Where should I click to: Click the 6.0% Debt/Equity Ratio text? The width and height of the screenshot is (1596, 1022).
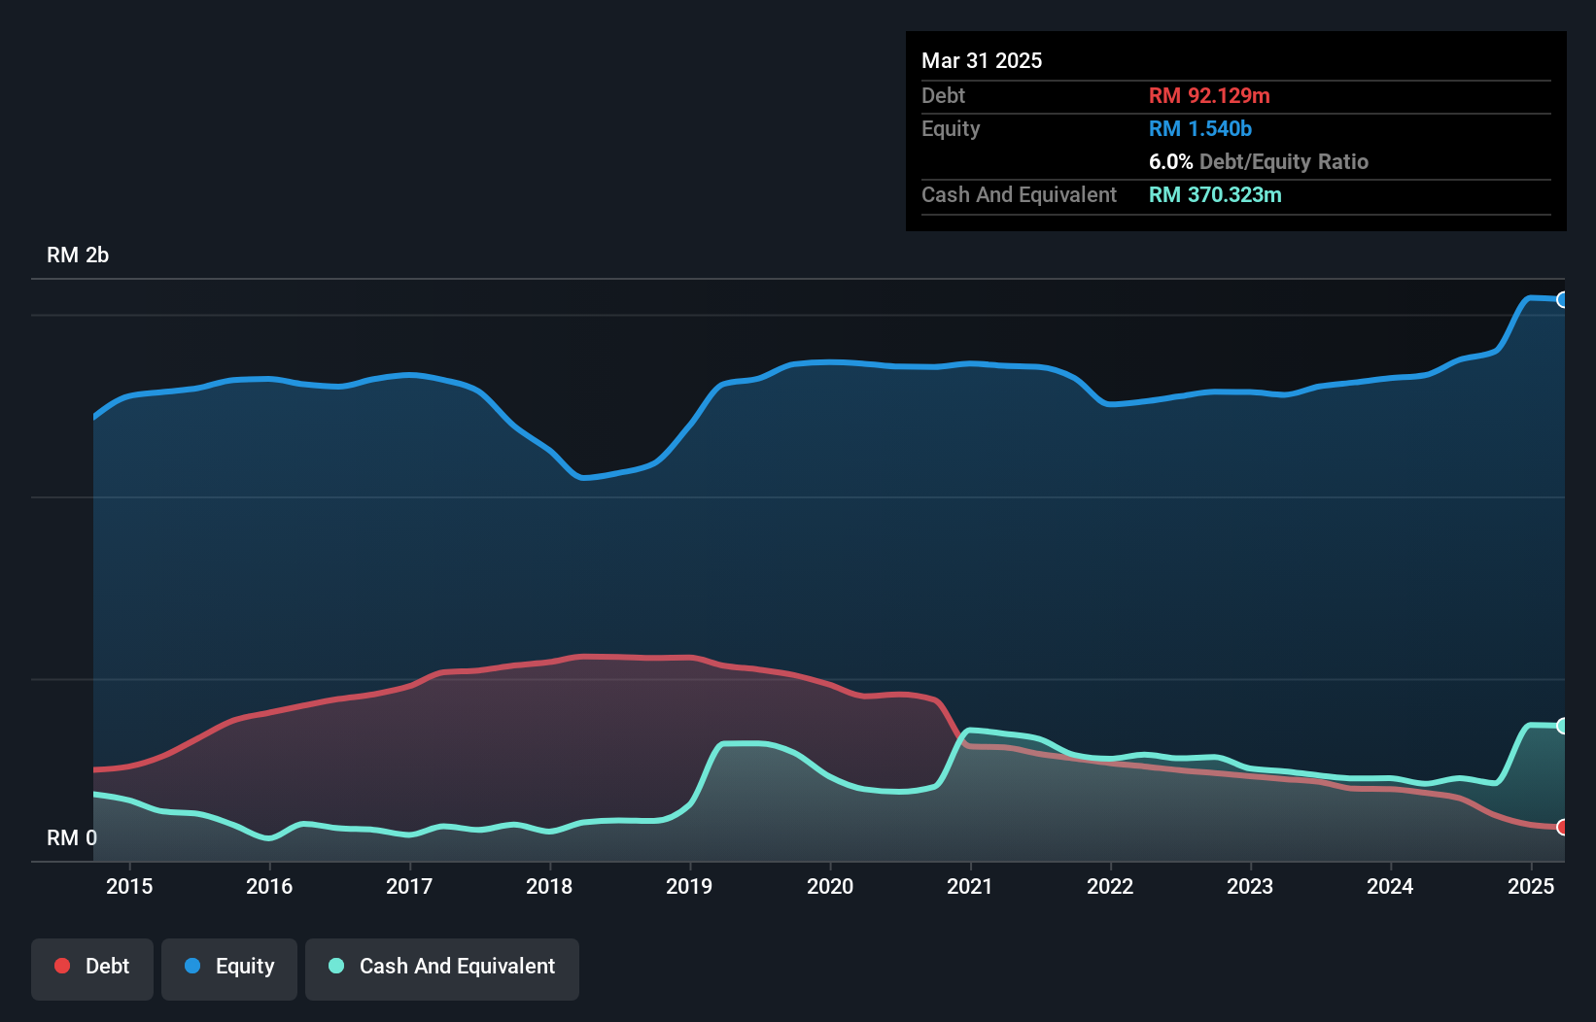(1259, 161)
